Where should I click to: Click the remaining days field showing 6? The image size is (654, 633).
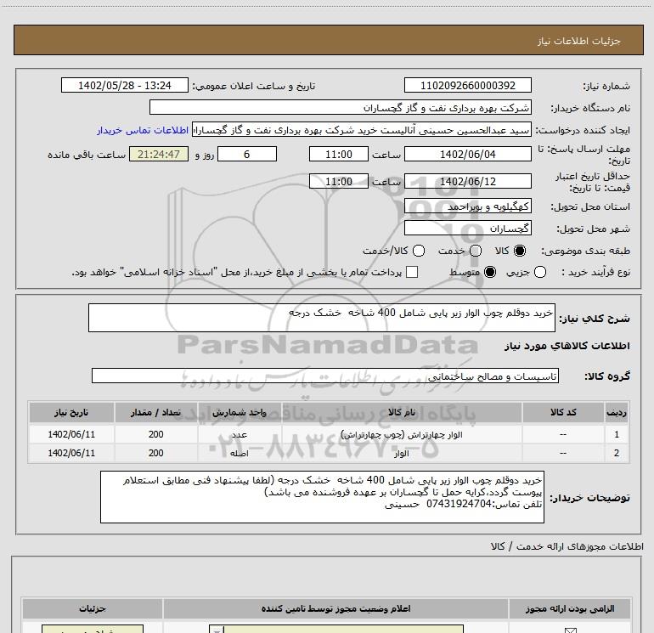point(247,154)
